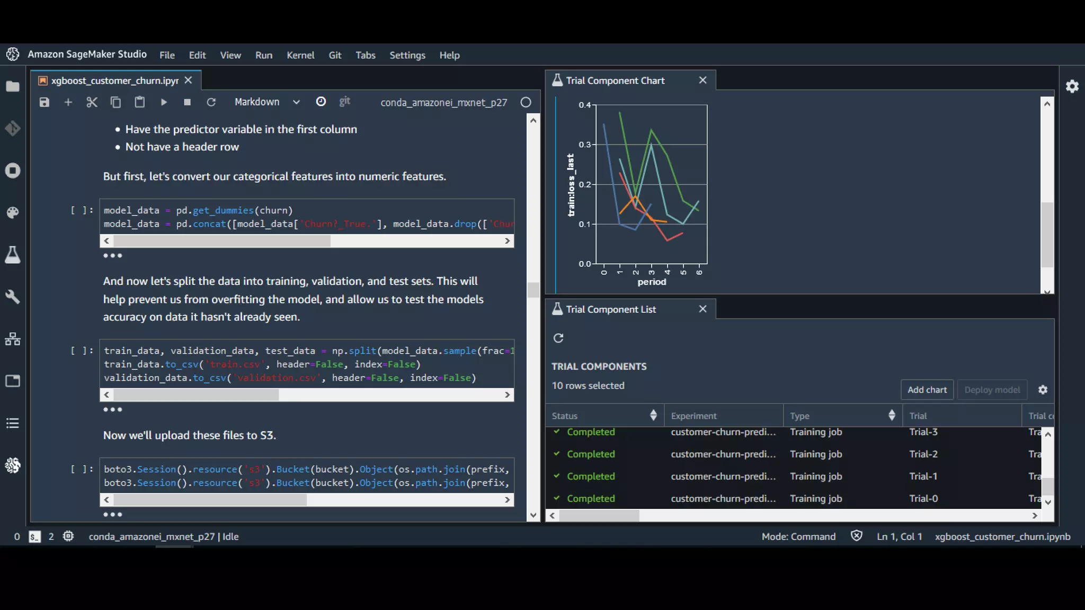Refresh the Trial Component List
The height and width of the screenshot is (610, 1085).
tap(558, 338)
